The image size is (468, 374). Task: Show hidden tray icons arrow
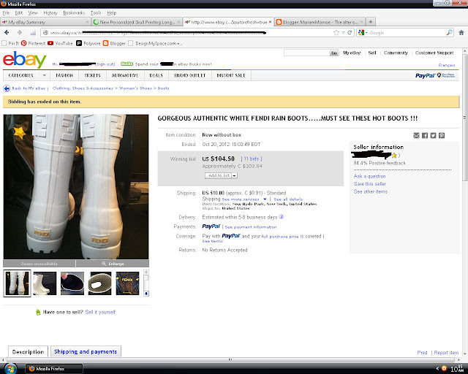point(437,369)
